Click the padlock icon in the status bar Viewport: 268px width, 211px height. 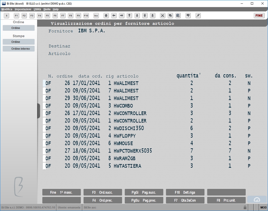pos(245,207)
